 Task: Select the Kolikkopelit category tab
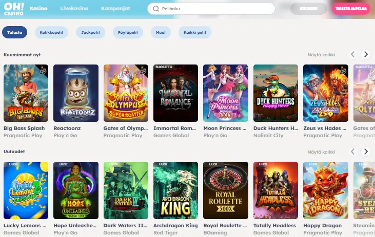(51, 32)
